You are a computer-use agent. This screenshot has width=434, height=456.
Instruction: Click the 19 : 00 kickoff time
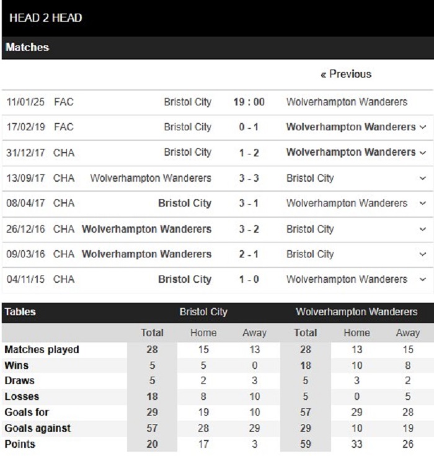pos(249,102)
